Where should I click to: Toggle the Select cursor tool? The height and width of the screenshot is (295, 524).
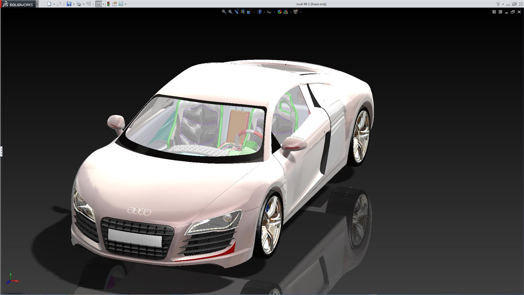[98, 4]
